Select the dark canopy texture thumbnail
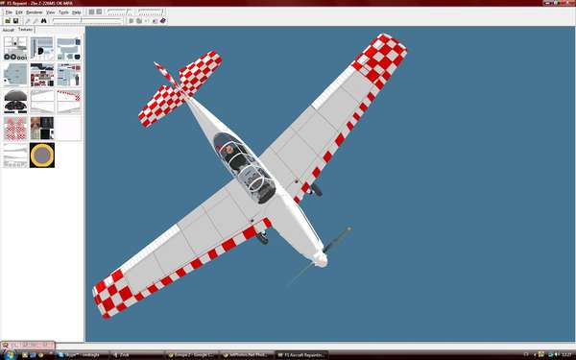The height and width of the screenshot is (360, 576). click(15, 102)
